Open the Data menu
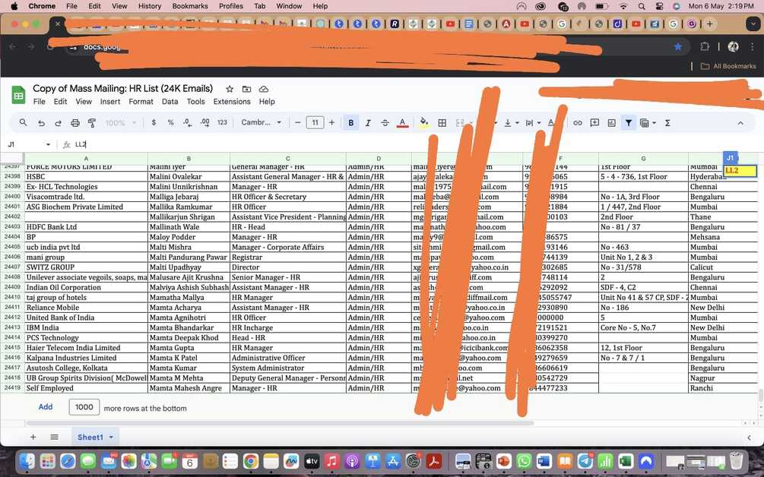Image resolution: width=764 pixels, height=477 pixels. tap(170, 101)
